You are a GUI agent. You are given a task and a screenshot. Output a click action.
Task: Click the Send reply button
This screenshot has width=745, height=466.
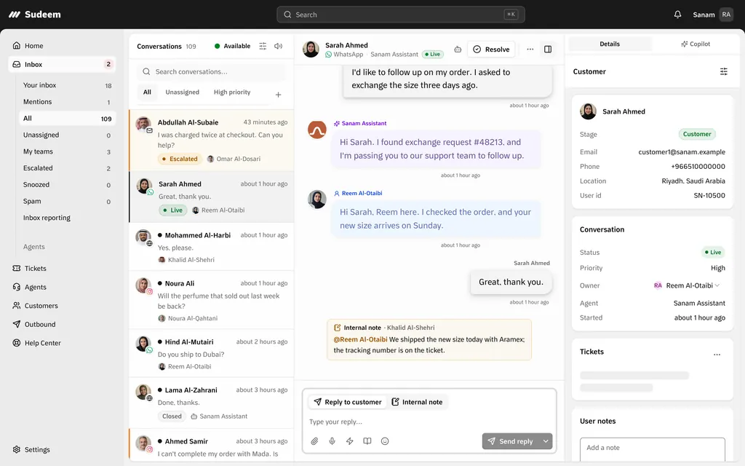511,441
